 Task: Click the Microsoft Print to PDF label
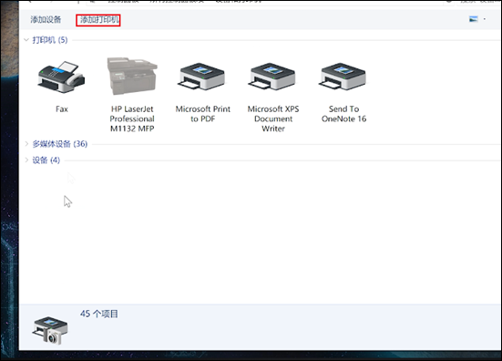pos(202,114)
